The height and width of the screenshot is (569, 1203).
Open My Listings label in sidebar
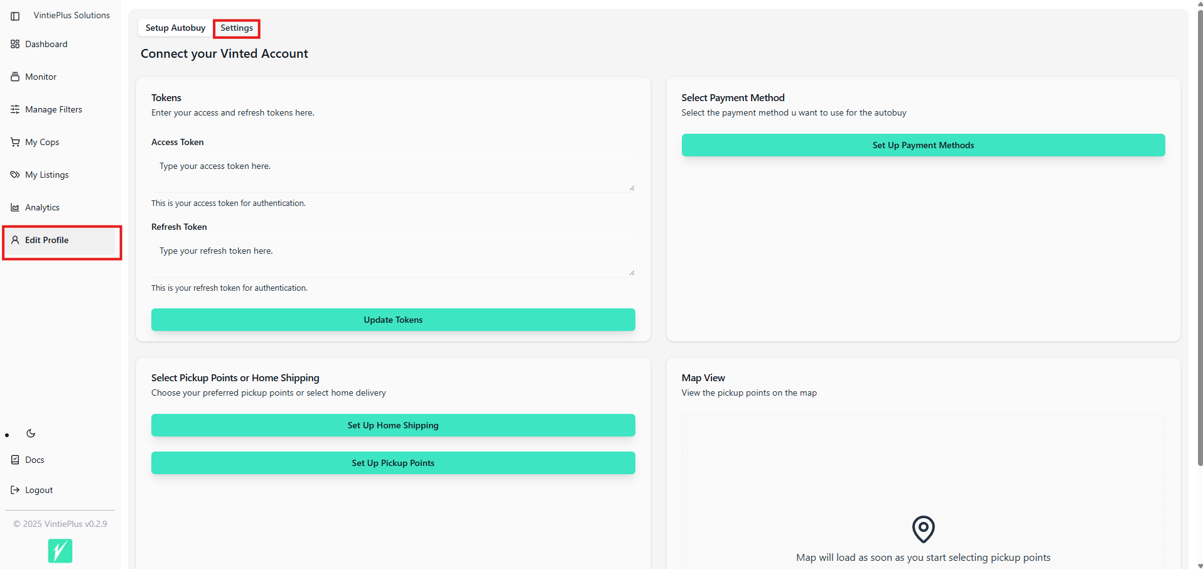point(47,175)
